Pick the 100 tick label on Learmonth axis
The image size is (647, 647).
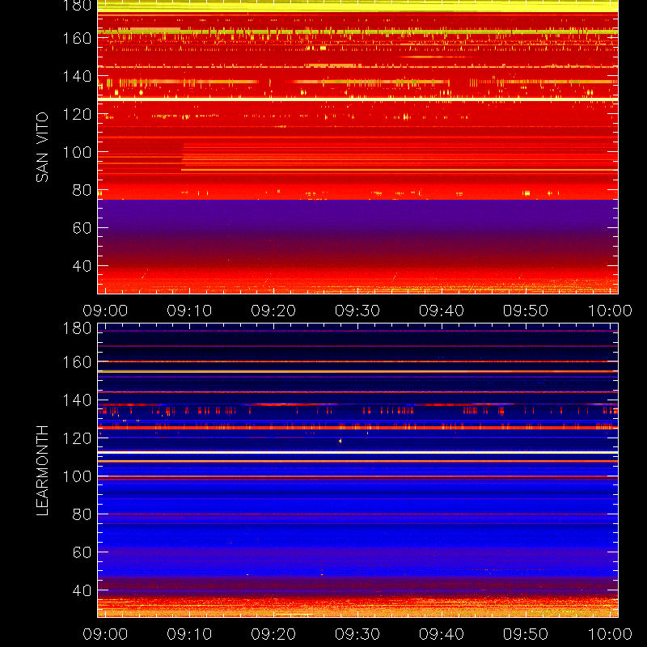tap(77, 476)
